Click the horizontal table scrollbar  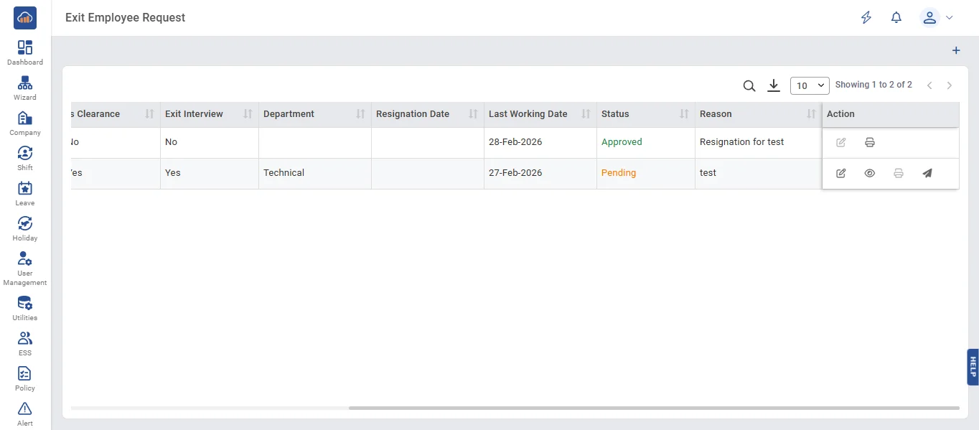(653, 408)
